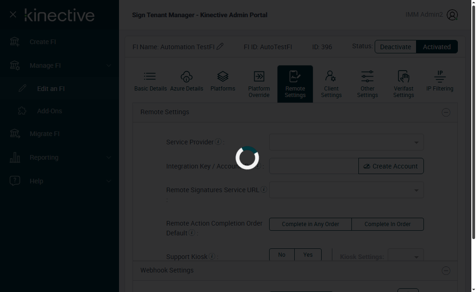Viewport: 476px width, 292px height.
Task: Click the IMM Admin2 username text
Action: pos(424,14)
